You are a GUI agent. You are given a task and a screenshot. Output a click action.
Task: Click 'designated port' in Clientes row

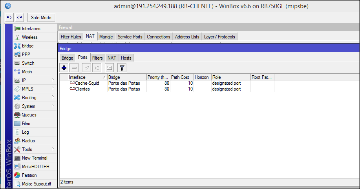[227, 89]
